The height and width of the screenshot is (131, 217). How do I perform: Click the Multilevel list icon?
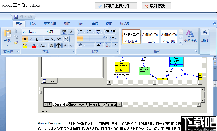tap(98, 32)
